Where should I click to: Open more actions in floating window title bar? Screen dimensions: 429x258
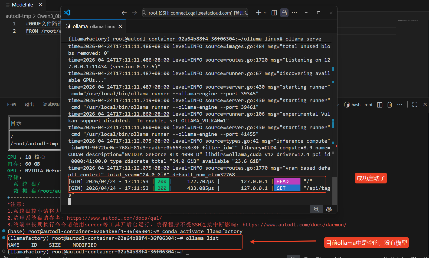[294, 13]
